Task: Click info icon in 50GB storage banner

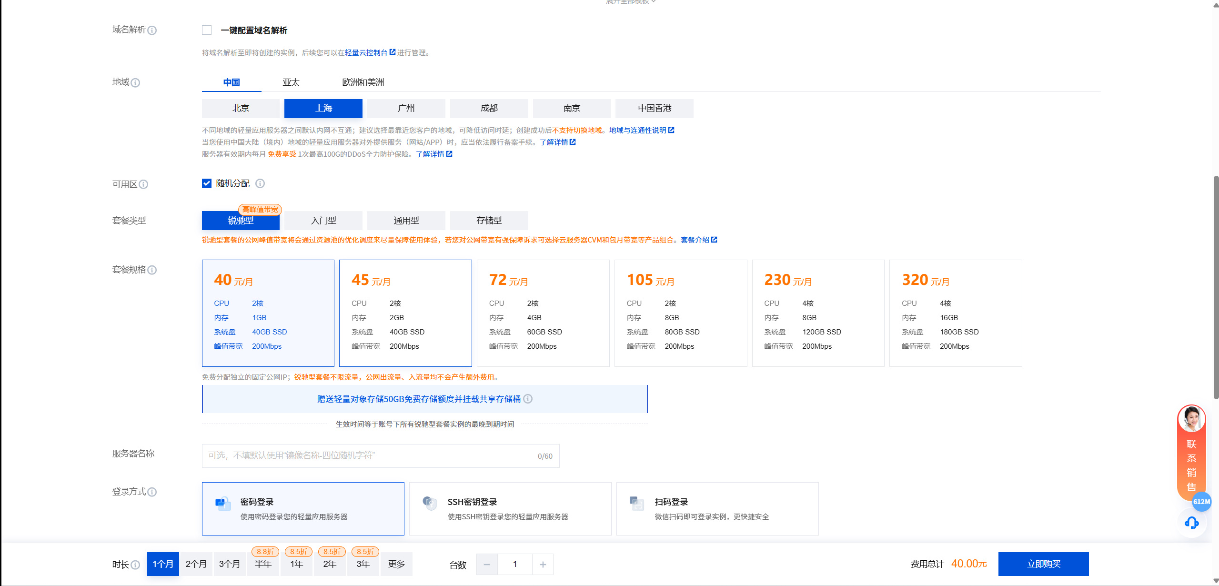Action: pyautogui.click(x=528, y=399)
